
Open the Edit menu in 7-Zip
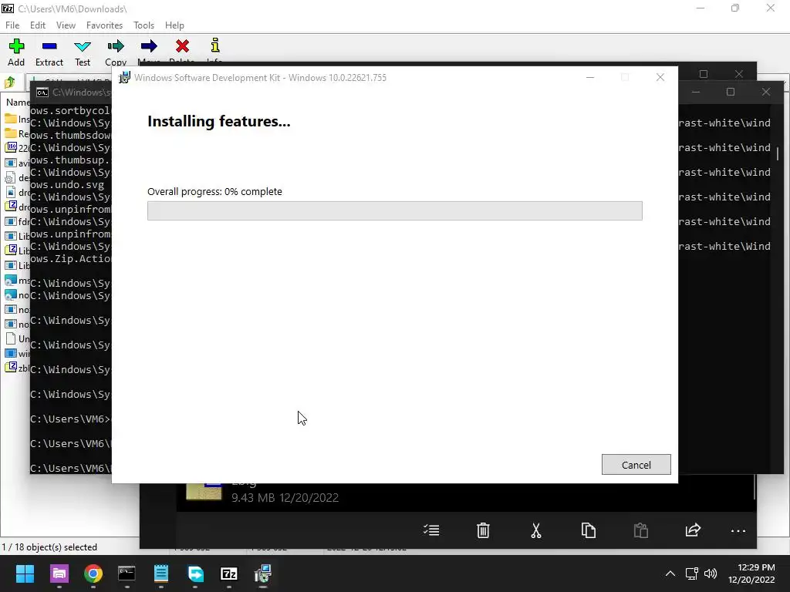(x=37, y=25)
